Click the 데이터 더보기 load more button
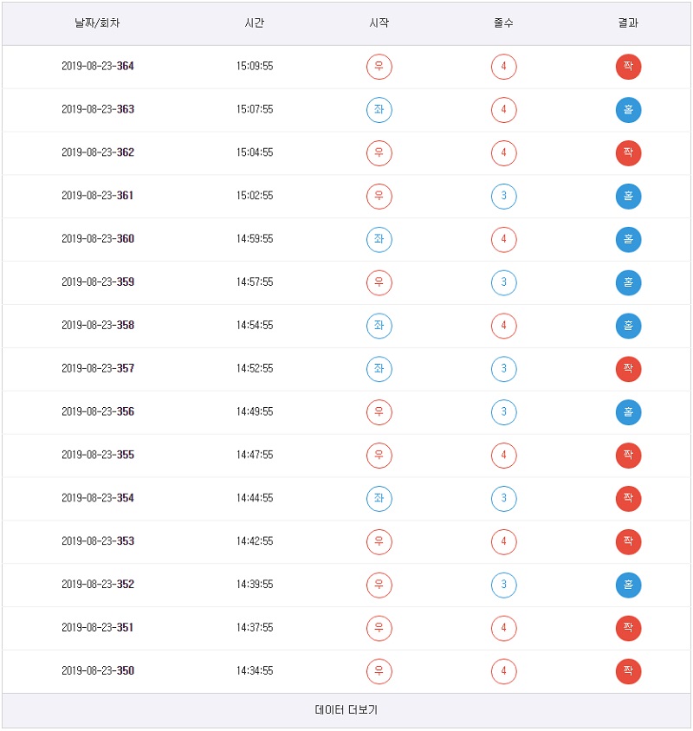Viewport: 693px width, 731px height. (346, 710)
